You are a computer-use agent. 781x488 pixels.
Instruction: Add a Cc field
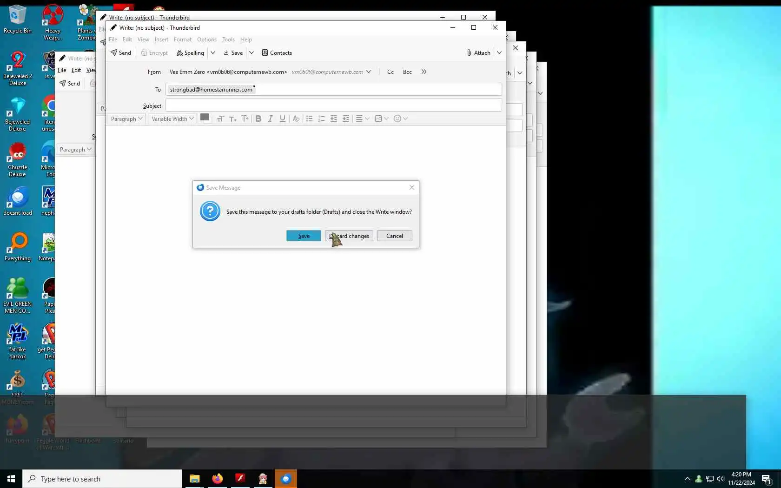(x=390, y=72)
